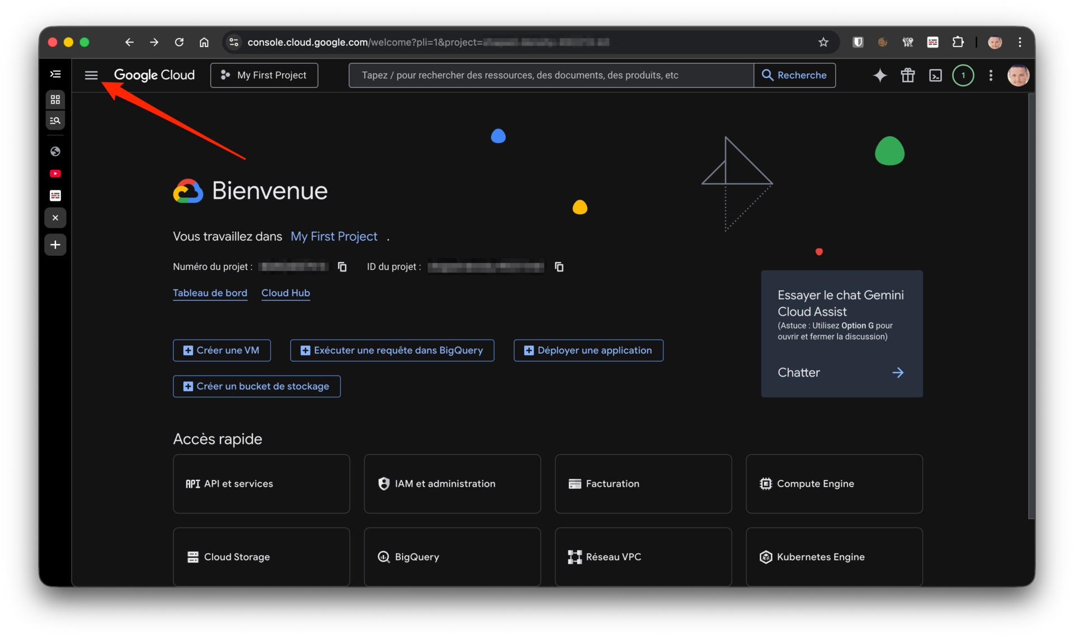Viewport: 1074px width, 638px height.
Task: Open the Cloud Storage card
Action: (261, 557)
